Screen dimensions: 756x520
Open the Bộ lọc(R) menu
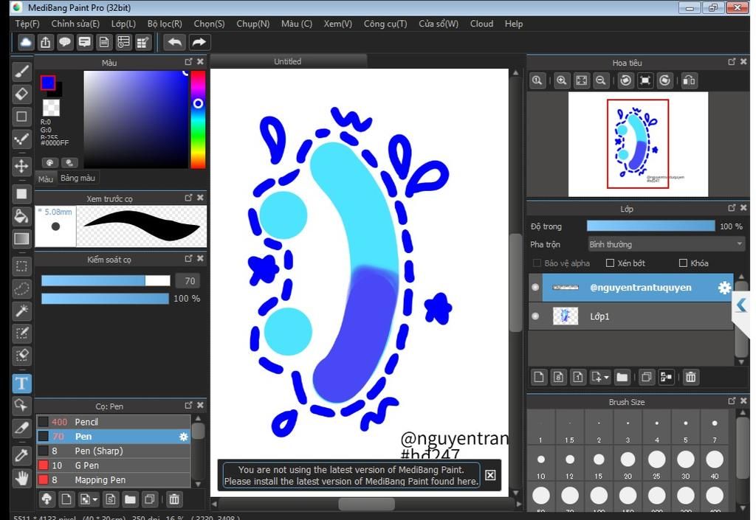pyautogui.click(x=165, y=24)
